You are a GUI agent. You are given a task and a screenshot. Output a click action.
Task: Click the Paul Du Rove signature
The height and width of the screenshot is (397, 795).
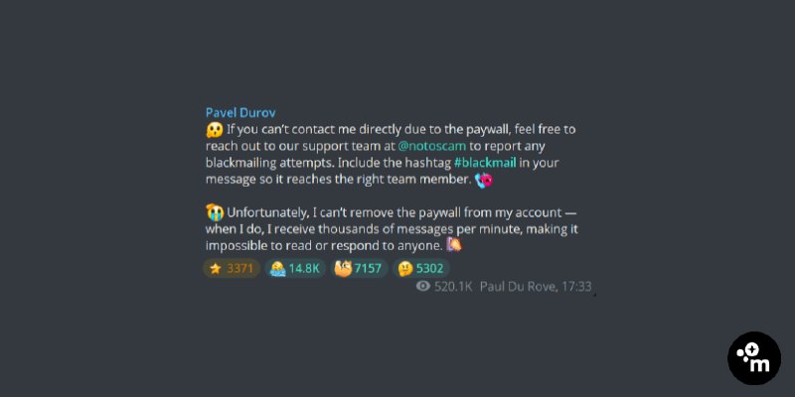(x=519, y=287)
